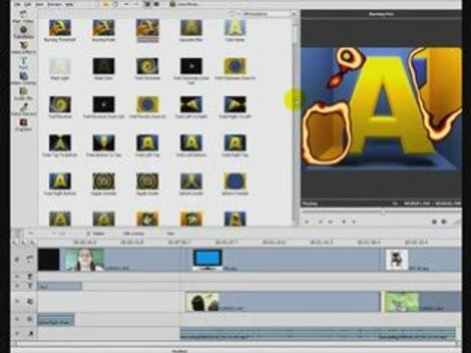This screenshot has width=471, height=353.
Task: Click the text track T icon
Action: (x=29, y=286)
